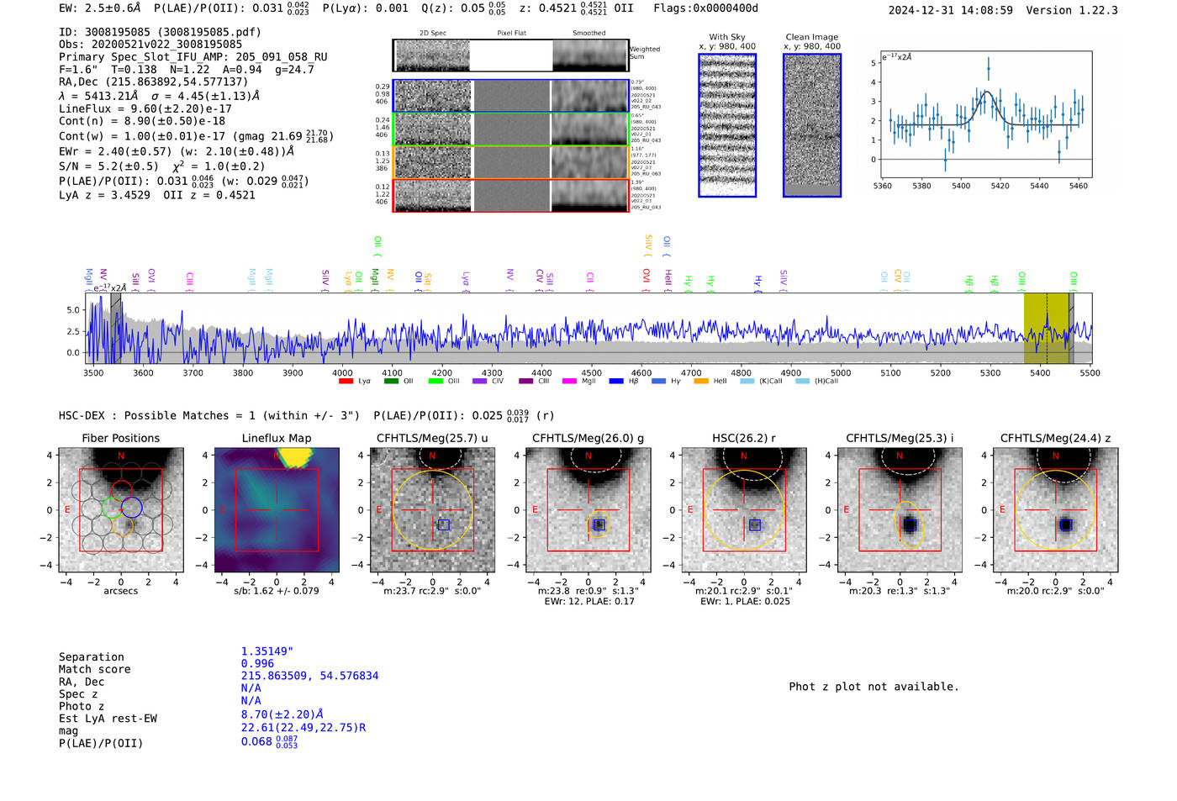Click the Lyα red legend swatch
Image resolution: width=1177 pixels, height=801 pixels.
coord(346,382)
